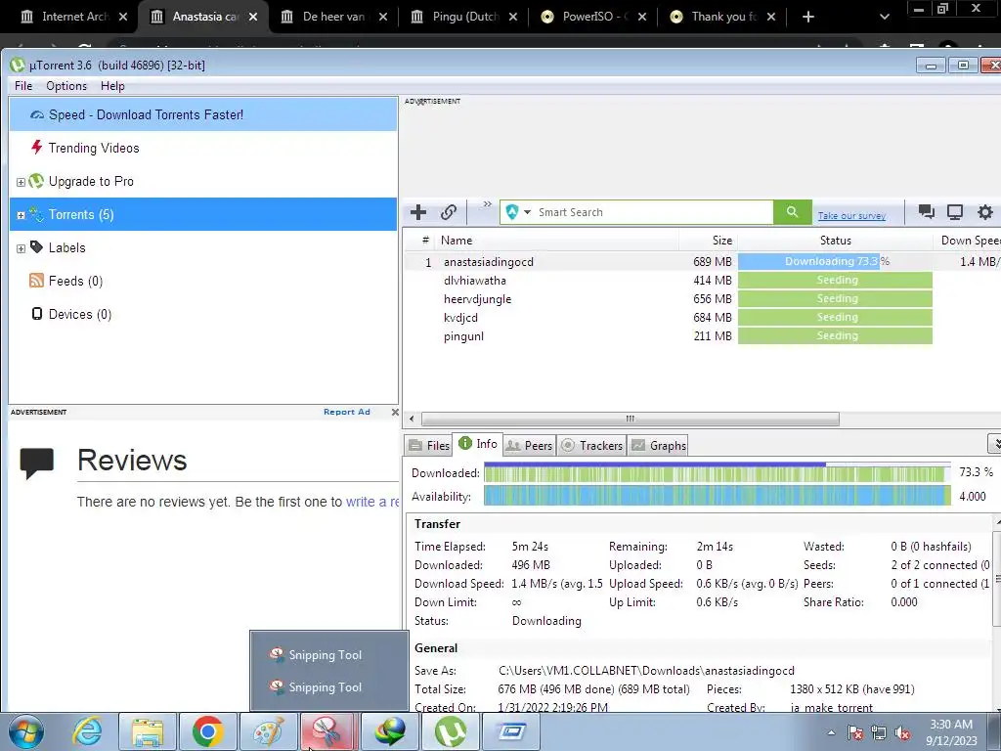Open a new browser tab
Viewport: 1001px width, 751px height.
click(x=808, y=17)
